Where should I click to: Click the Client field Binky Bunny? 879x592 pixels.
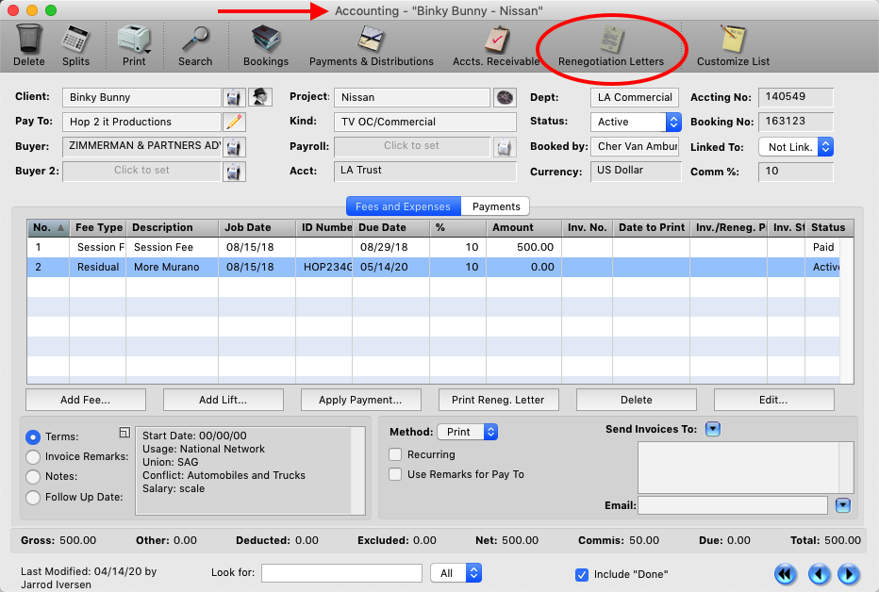tap(141, 97)
